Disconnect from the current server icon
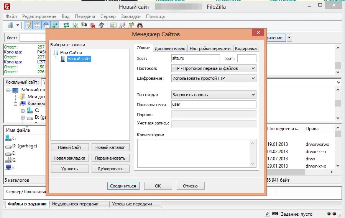345x218 pixels. click(93, 26)
